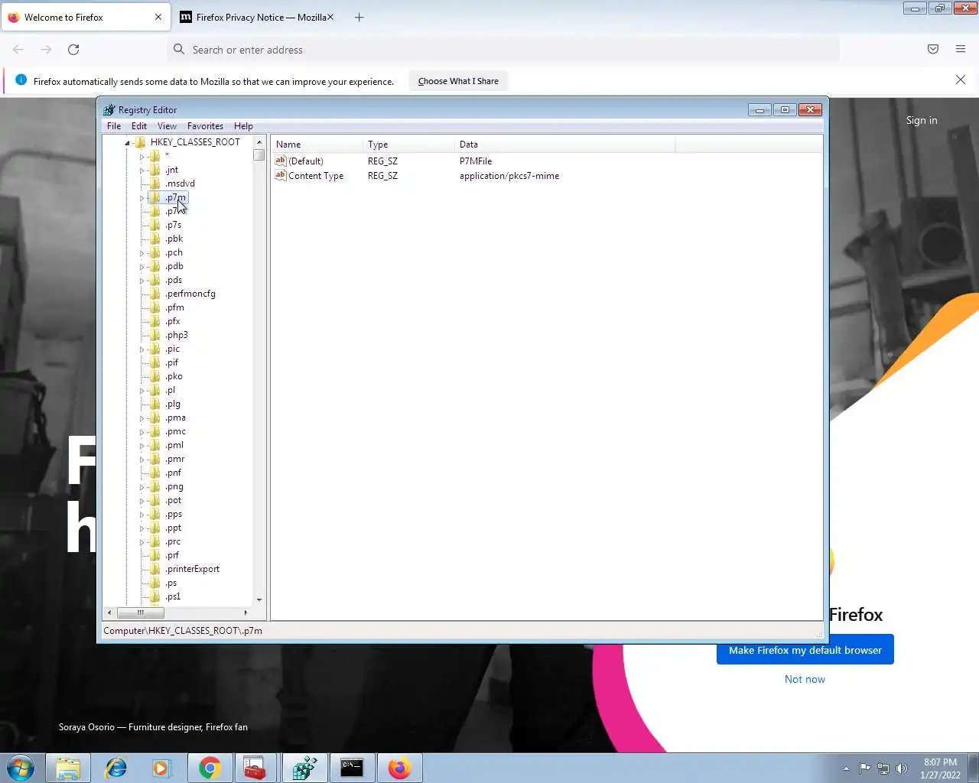979x783 pixels.
Task: Click the .php3 folder icon
Action: [155, 335]
